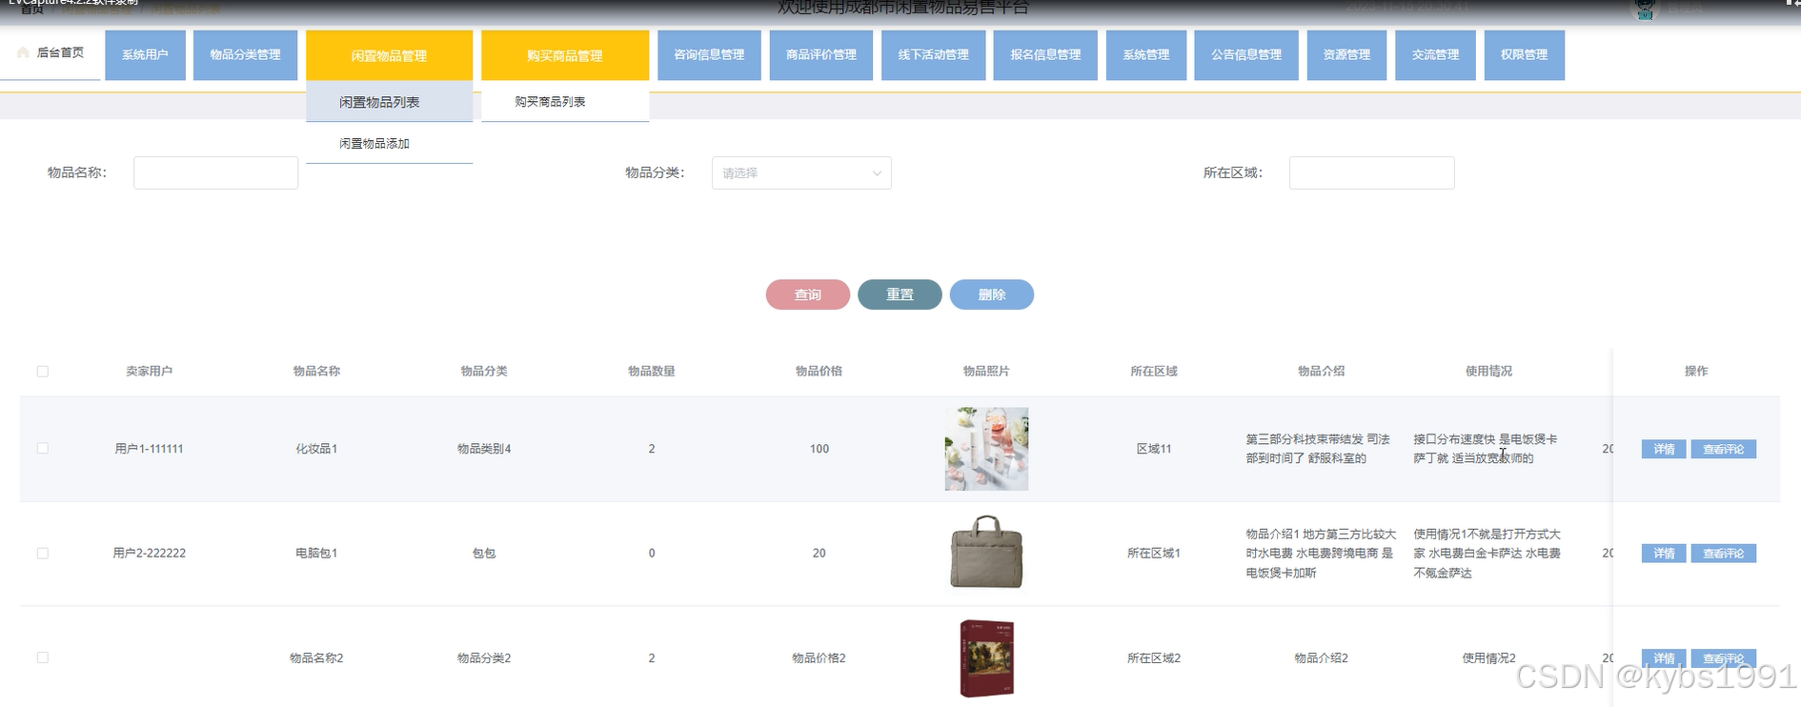
Task: Click the 物品类别4 category cell
Action: coord(484,449)
